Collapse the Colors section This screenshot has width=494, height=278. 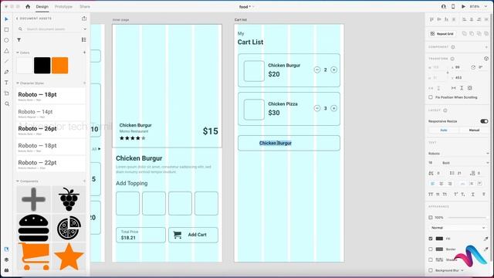tap(18, 53)
